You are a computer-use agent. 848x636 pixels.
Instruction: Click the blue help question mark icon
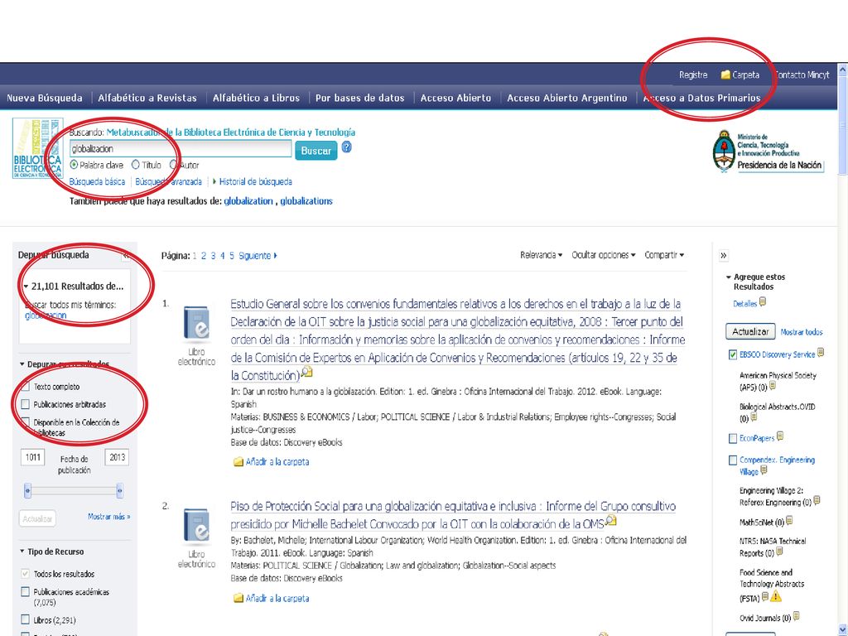[x=347, y=147]
